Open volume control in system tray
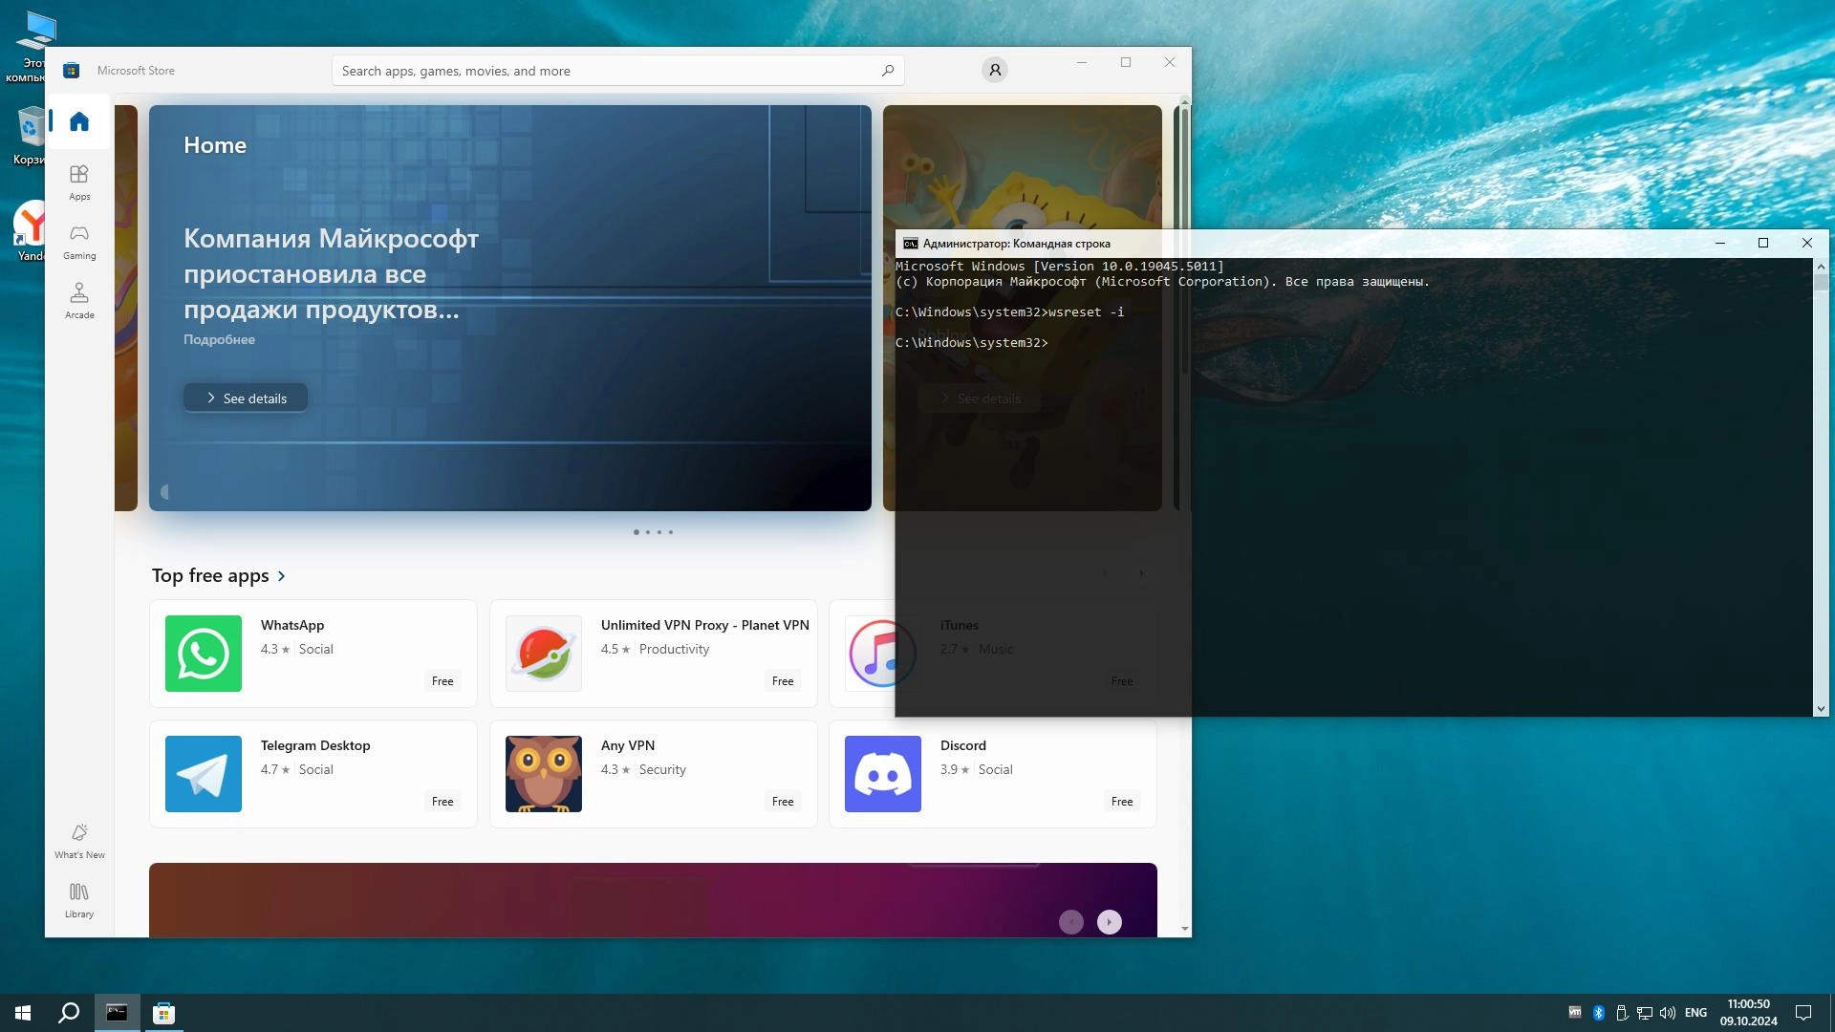Image resolution: width=1835 pixels, height=1032 pixels. click(1668, 1013)
